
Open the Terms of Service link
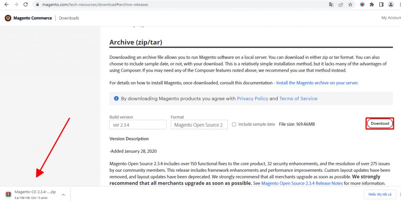point(298,98)
